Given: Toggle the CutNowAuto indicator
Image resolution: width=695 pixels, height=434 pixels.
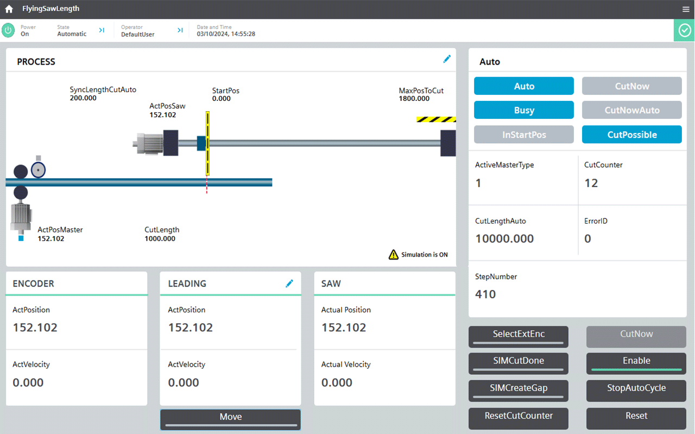Looking at the screenshot, I should [x=632, y=110].
